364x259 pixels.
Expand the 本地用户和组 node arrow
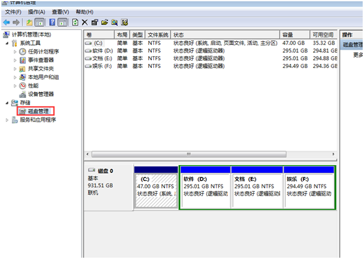pyautogui.click(x=15, y=77)
